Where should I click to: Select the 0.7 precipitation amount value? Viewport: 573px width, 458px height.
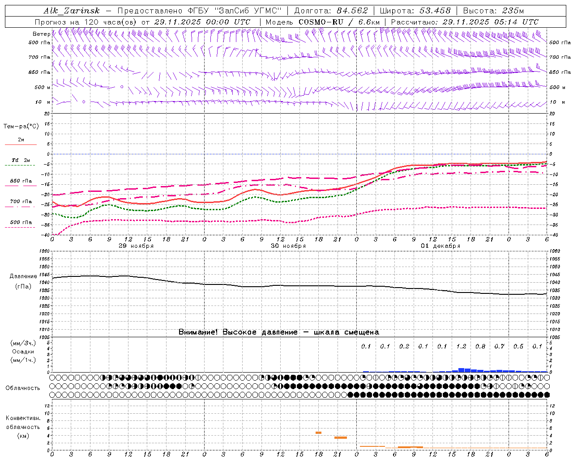pos(499,346)
